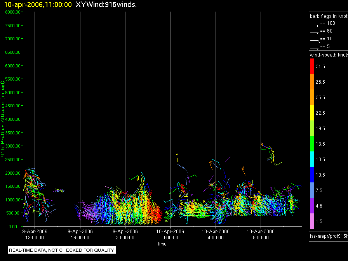Click the dark orange 28.5 knots color swatch
This screenshot has height=261, width=348.
click(312, 82)
